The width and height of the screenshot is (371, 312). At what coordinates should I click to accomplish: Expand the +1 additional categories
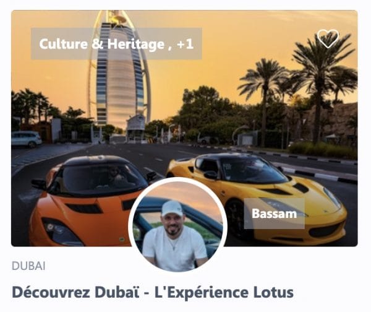point(185,44)
